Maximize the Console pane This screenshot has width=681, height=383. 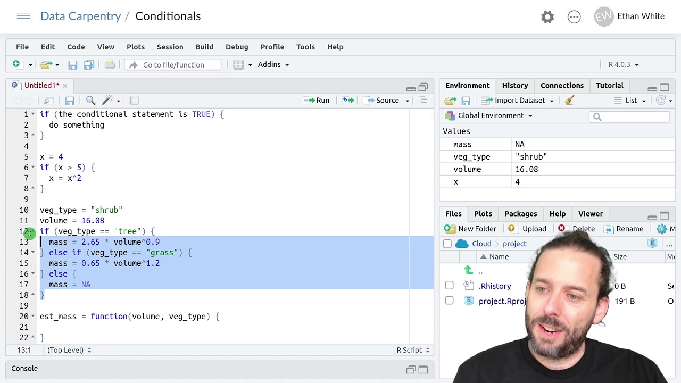point(423,369)
